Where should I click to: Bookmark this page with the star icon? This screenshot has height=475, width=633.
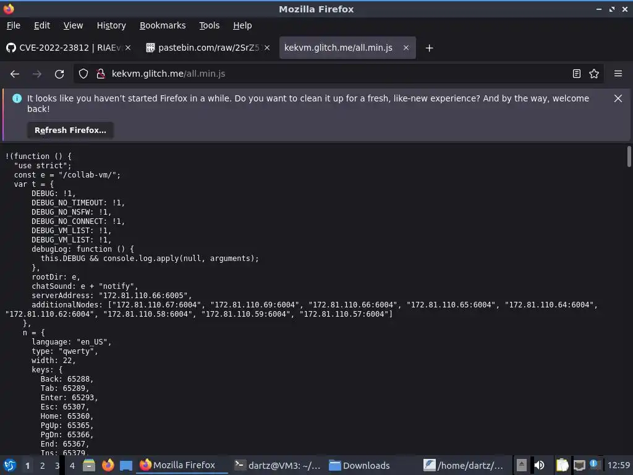(594, 74)
